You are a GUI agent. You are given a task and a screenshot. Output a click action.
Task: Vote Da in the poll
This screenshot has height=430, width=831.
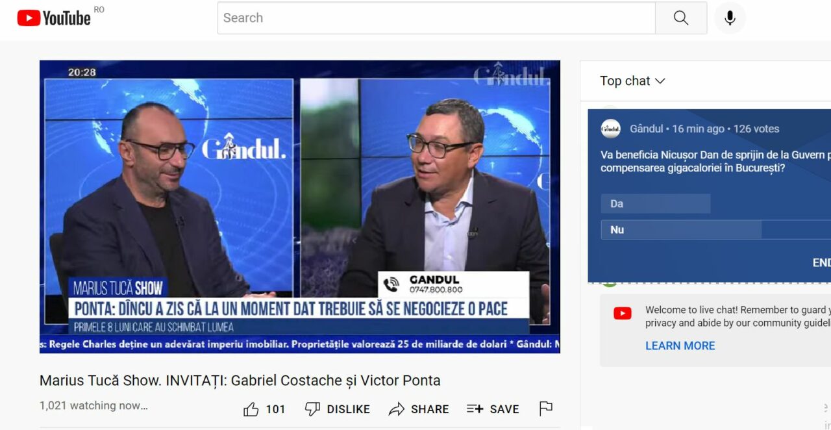click(656, 204)
